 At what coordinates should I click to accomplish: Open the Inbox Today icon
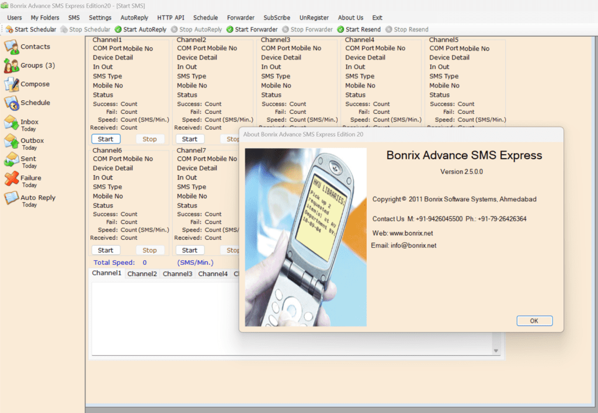tap(12, 123)
